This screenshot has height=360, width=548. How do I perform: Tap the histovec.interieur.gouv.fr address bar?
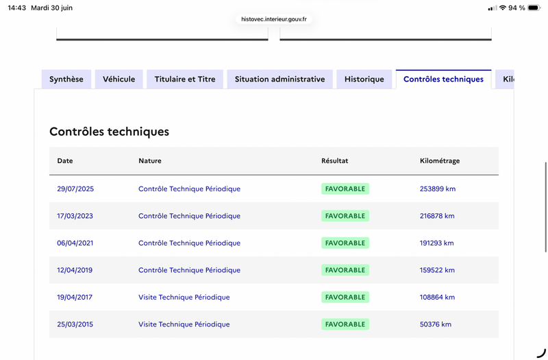pyautogui.click(x=274, y=19)
